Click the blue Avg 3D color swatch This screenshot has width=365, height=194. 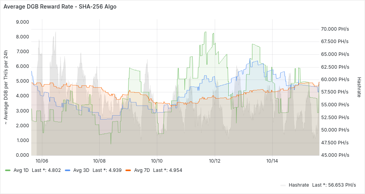[68, 170]
